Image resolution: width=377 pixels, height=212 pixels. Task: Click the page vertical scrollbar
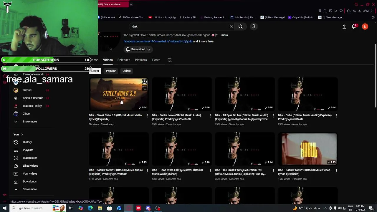point(375,76)
